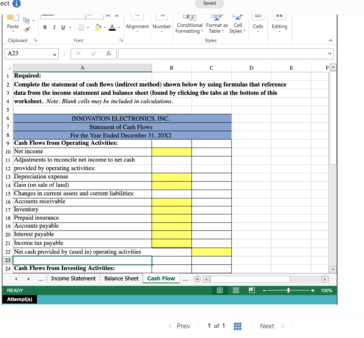Open the Name Box dropdown arrow
Viewport: 364px width, 338px height.
(x=54, y=54)
